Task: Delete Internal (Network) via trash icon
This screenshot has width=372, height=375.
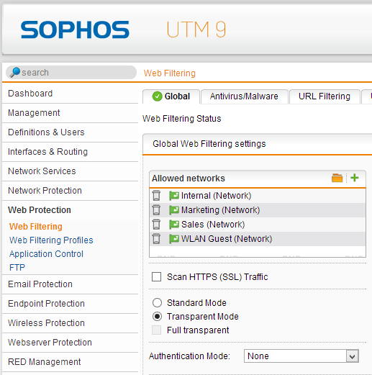Action: tap(156, 196)
